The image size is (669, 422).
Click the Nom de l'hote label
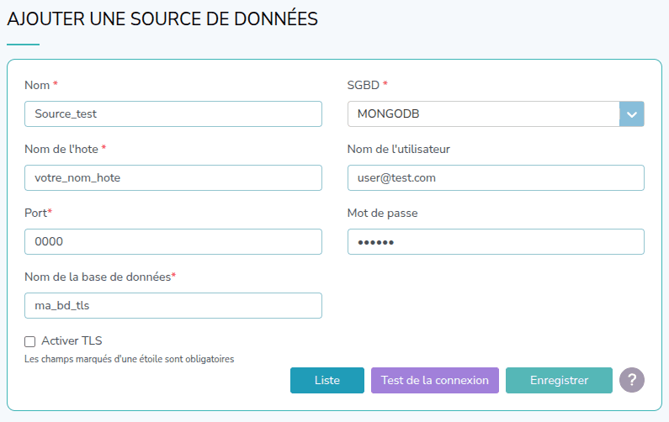click(x=66, y=149)
